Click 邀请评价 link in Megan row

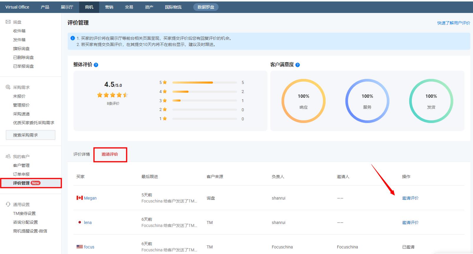pyautogui.click(x=410, y=198)
